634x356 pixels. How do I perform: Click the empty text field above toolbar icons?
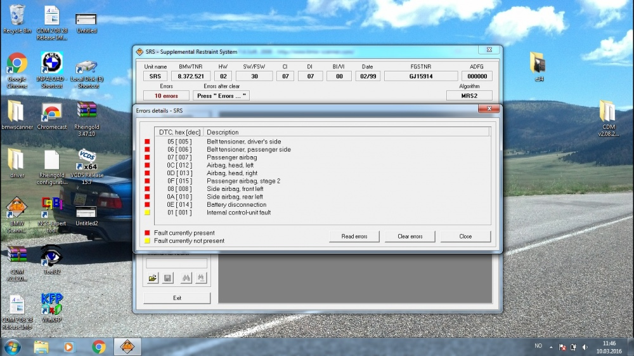point(177,263)
